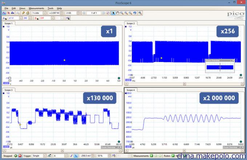The height and width of the screenshot is (160, 247).
Task: Click the Undo zoom arrow icon
Action: pyautogui.click(x=135, y=13)
